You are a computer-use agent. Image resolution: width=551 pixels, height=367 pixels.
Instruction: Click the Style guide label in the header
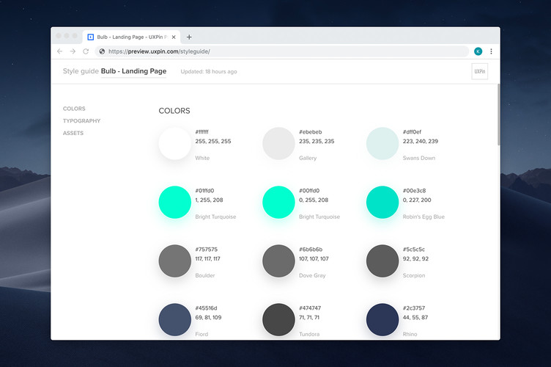tap(81, 71)
